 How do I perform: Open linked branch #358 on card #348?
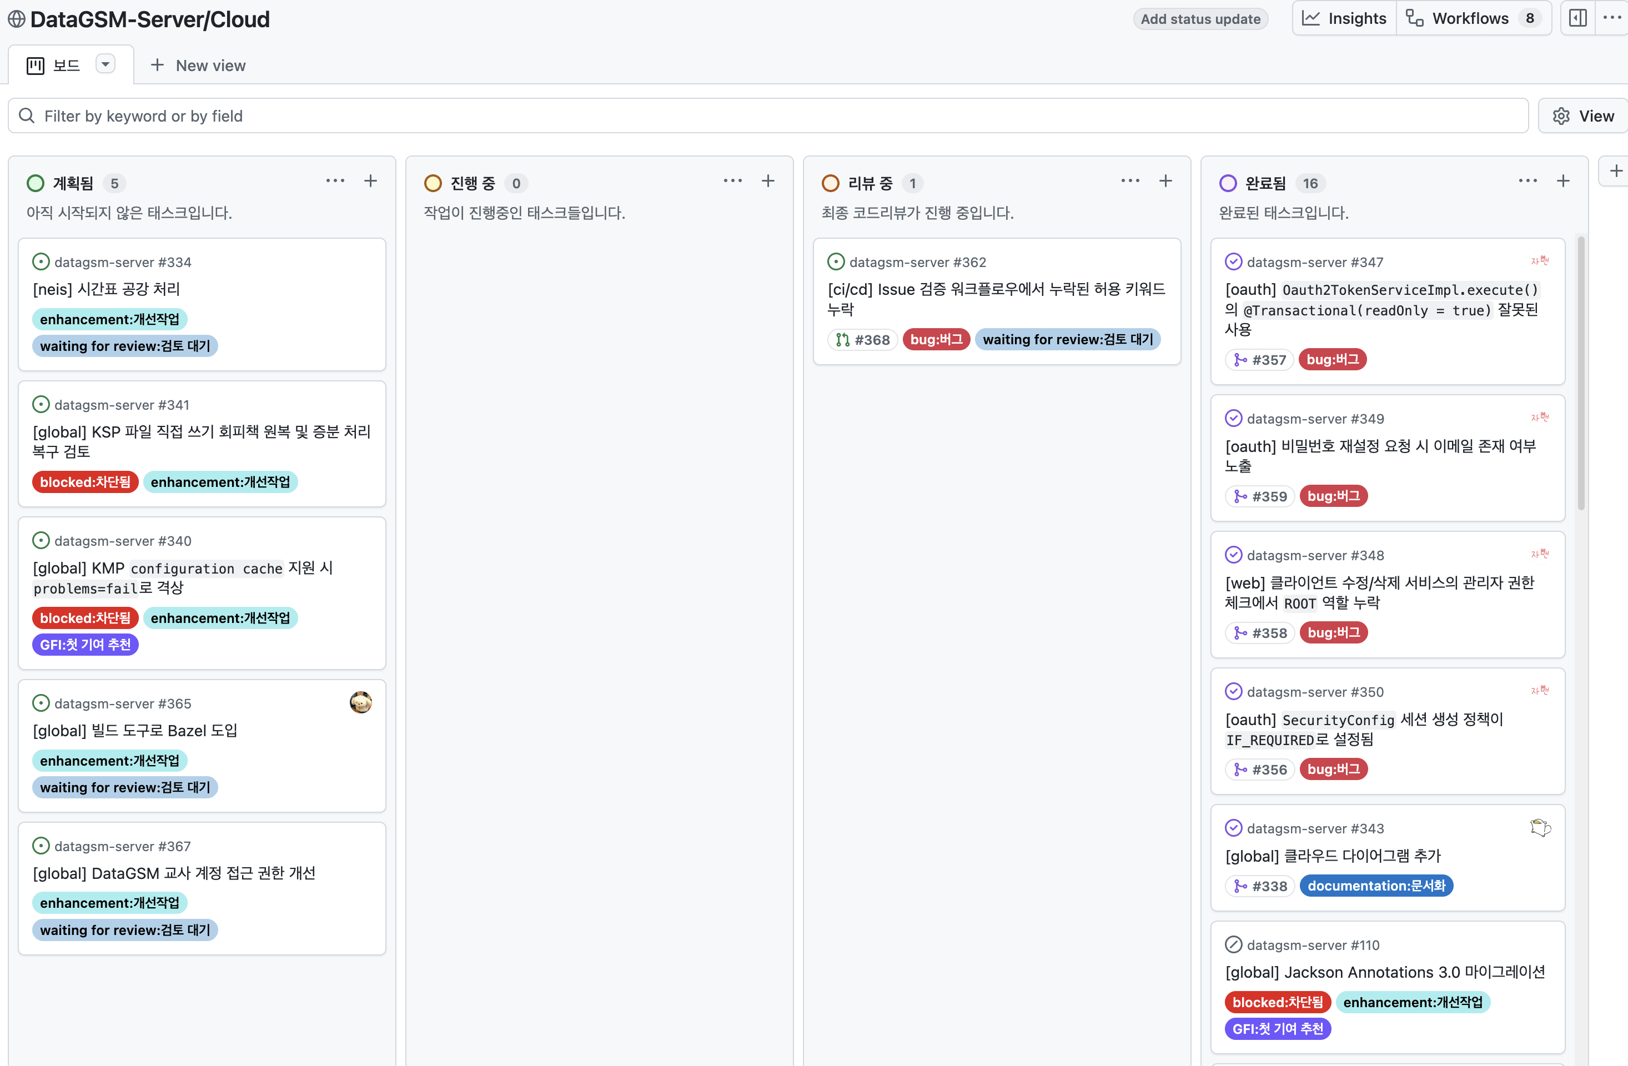pyautogui.click(x=1260, y=633)
